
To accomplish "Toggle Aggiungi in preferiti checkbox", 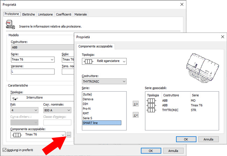I will click(5, 150).
